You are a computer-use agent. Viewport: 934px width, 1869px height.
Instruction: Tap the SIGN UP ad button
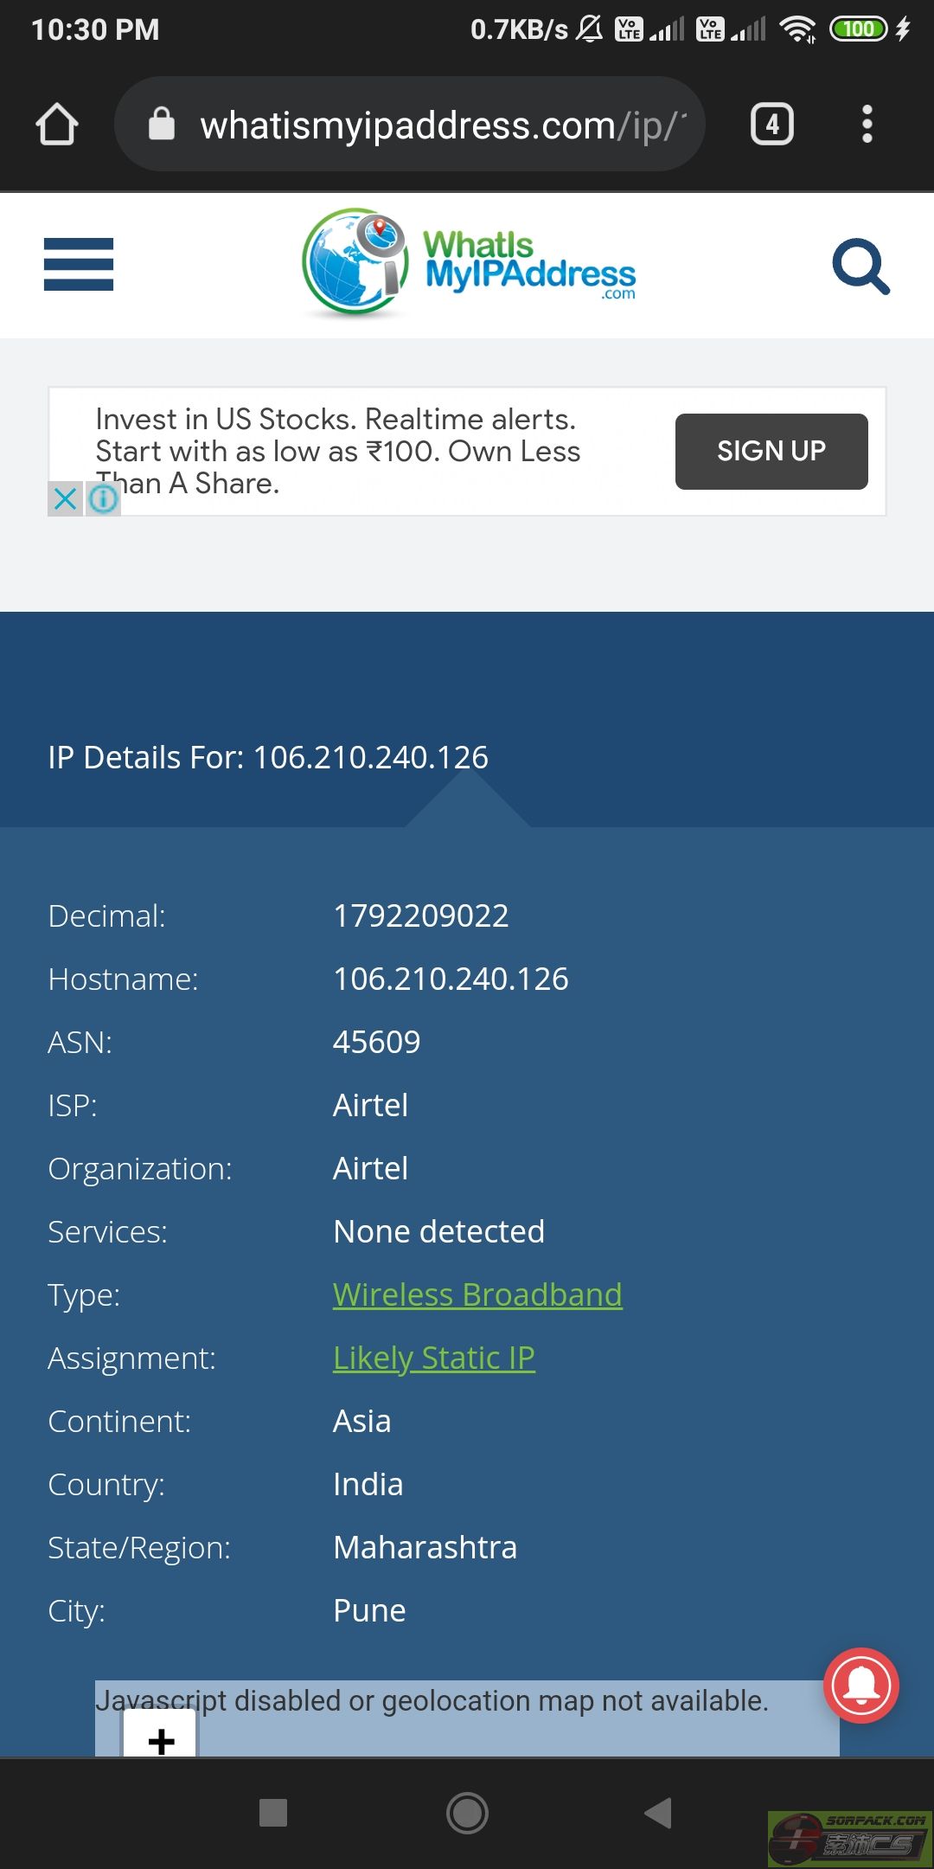click(x=771, y=451)
